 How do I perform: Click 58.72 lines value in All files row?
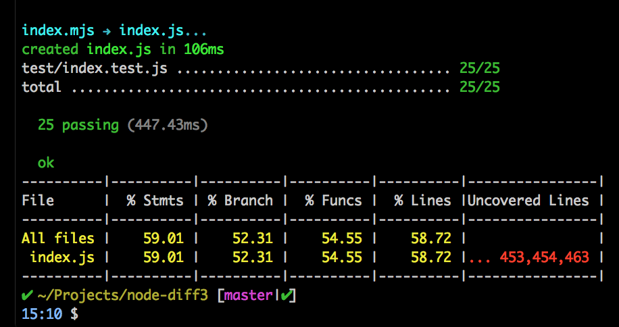pos(430,238)
